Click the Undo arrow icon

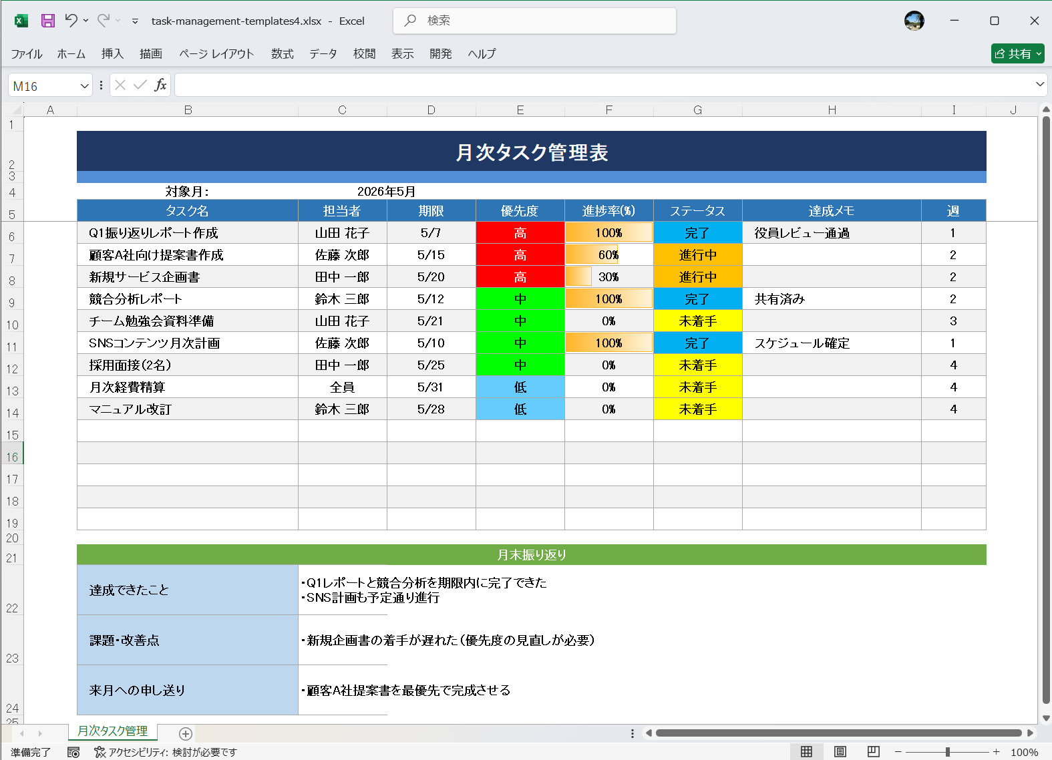(71, 21)
